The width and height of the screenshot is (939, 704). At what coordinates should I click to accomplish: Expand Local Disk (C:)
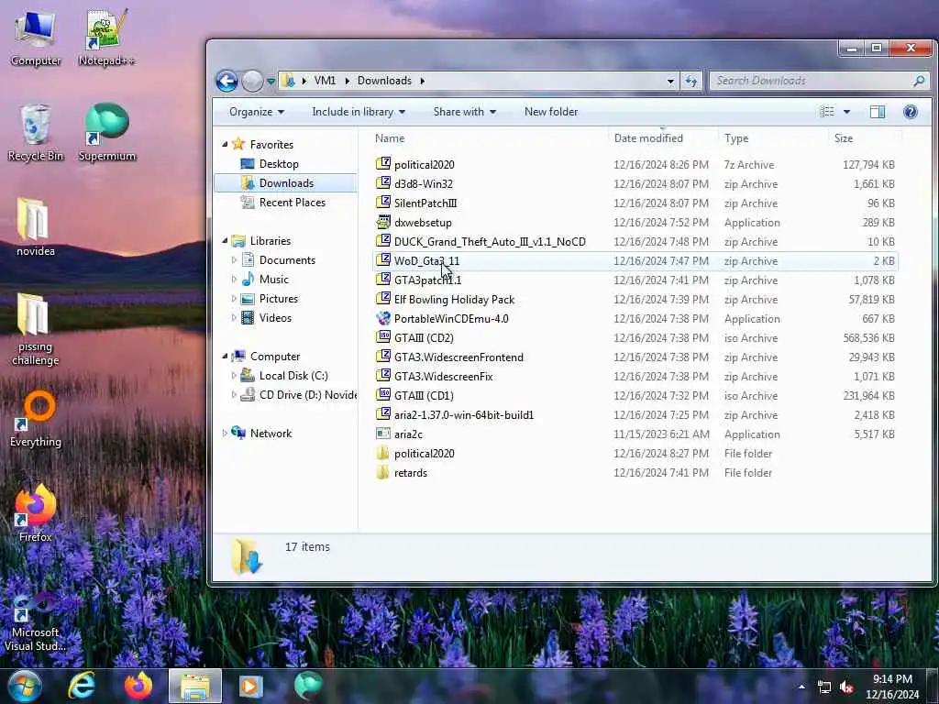(x=234, y=376)
